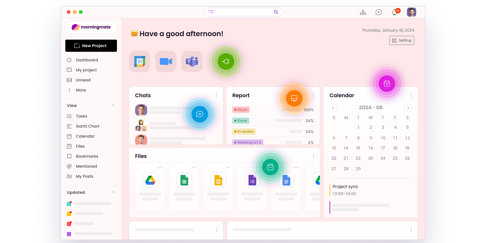
Task: Click the search input field
Action: pyautogui.click(x=243, y=12)
